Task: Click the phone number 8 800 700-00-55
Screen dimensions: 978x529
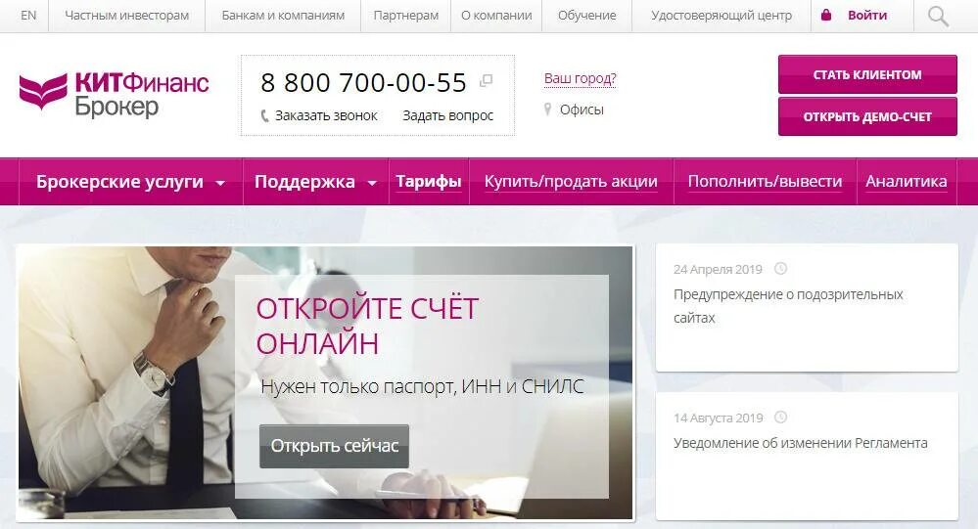Action: 363,82
